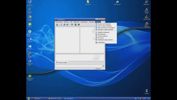Select the video guide TeamSpeak menu entry
This screenshot has height=100, width=177.
point(106,28)
